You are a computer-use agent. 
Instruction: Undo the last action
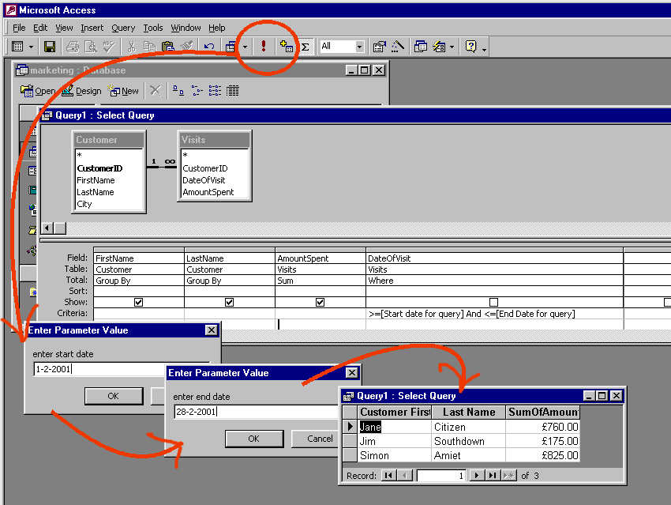point(209,47)
